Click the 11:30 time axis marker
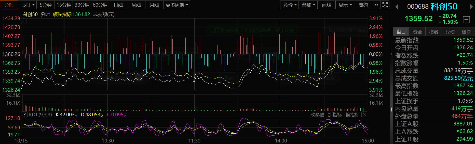The width and height of the screenshot is (475, 144). 194,141
